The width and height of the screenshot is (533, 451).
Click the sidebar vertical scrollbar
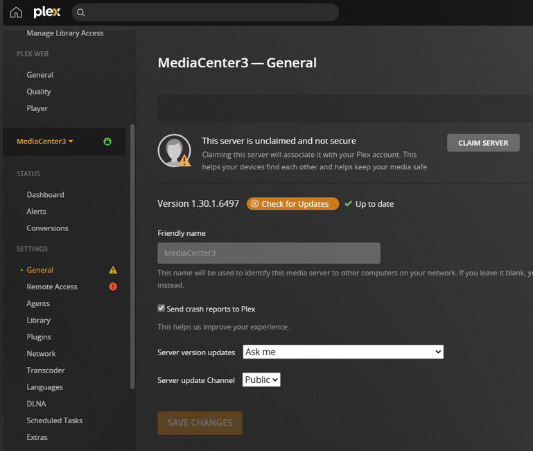tap(132, 257)
